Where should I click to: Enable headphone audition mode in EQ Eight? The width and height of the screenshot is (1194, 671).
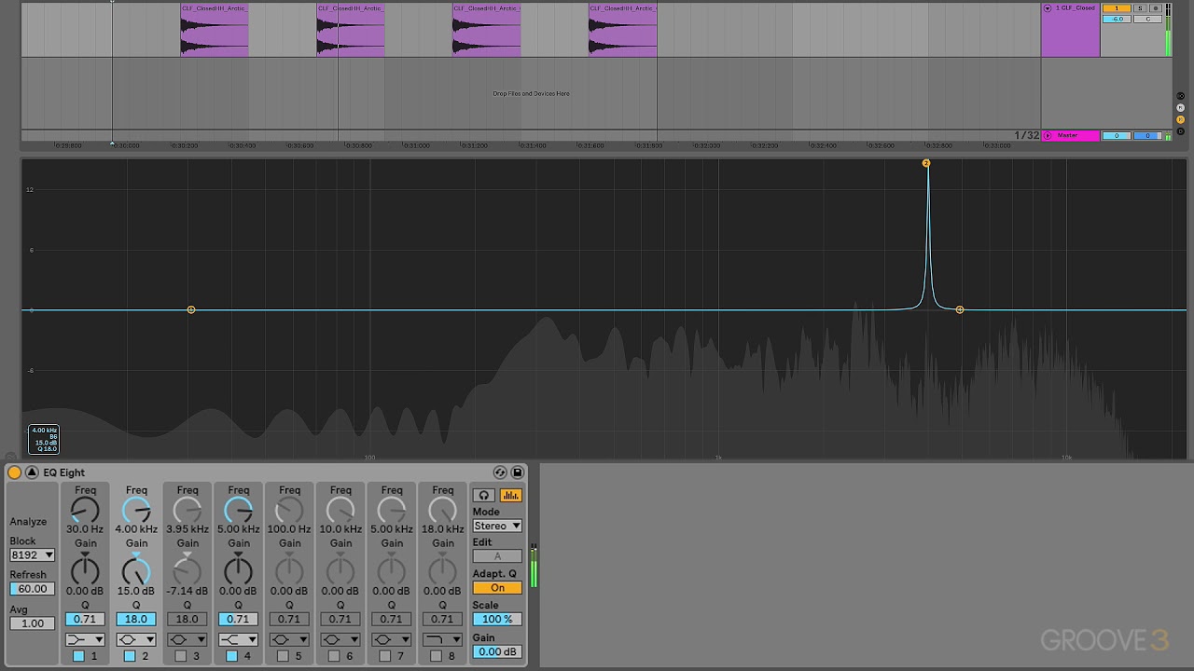pyautogui.click(x=484, y=496)
